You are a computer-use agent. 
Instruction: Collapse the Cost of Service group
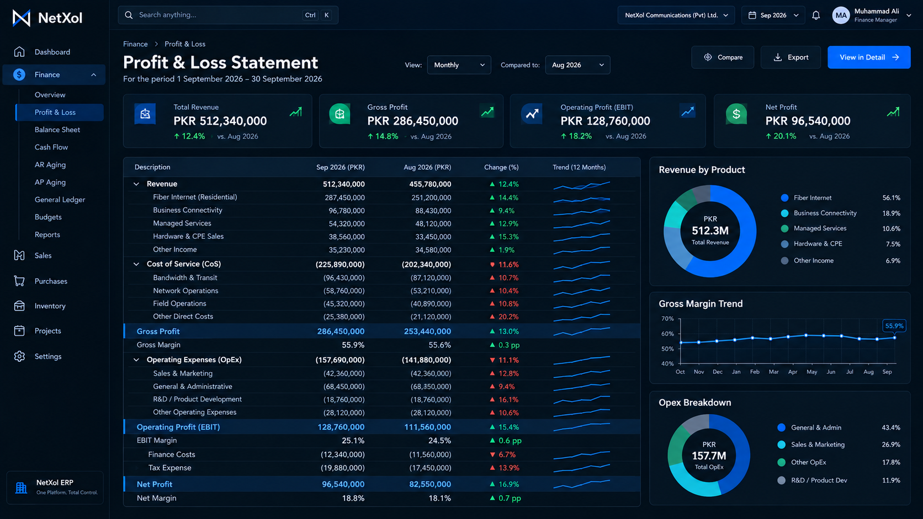[136, 264]
